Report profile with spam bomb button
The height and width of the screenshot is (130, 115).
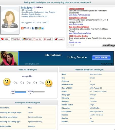pyautogui.click(x=60, y=39)
